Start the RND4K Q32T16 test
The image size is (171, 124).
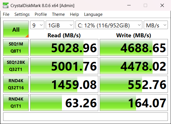[16, 84]
